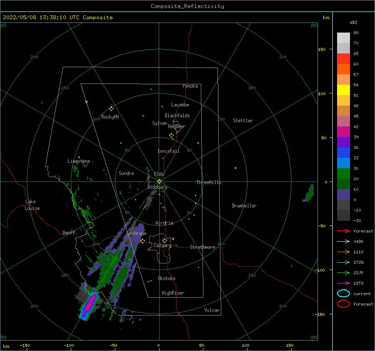375x351 pixels.
Task: Click the green 22JP arrow in legend
Action: point(343,273)
